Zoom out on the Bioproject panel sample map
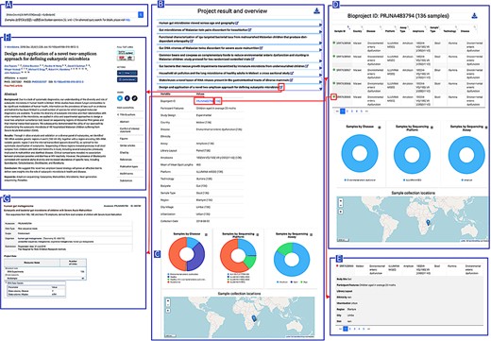This screenshot has height=341, width=491. [341, 205]
